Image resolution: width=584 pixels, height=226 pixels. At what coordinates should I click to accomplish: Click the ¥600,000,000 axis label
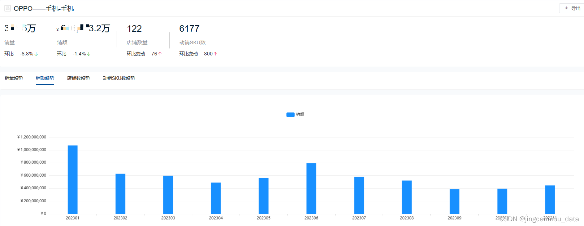click(x=33, y=175)
